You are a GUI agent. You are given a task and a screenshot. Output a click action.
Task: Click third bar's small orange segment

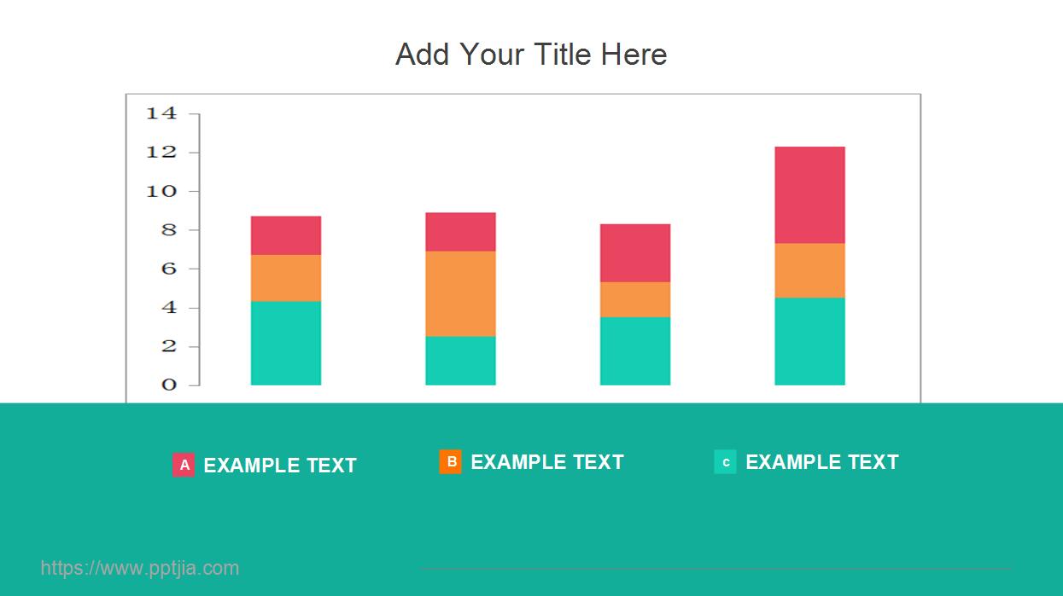(635, 299)
